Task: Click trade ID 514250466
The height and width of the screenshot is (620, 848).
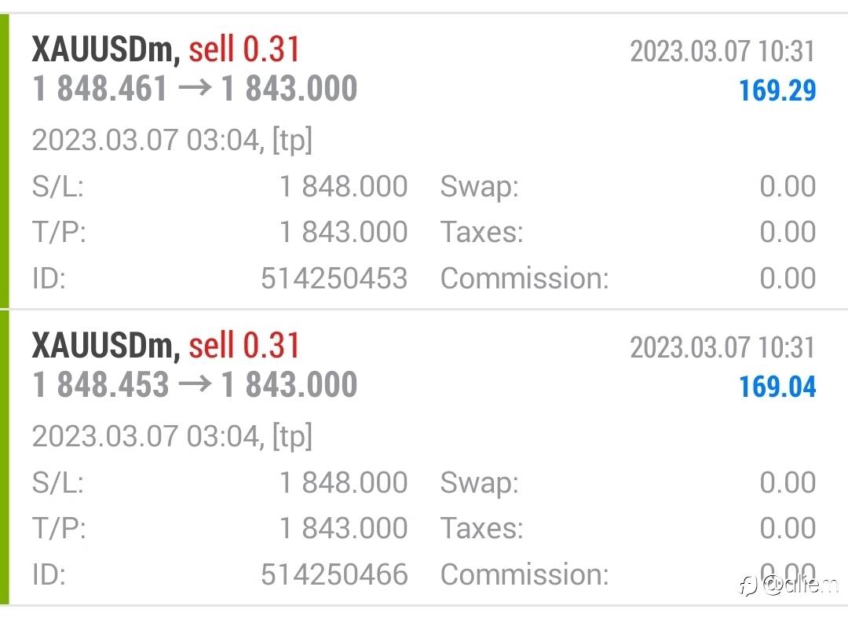Action: click(334, 574)
